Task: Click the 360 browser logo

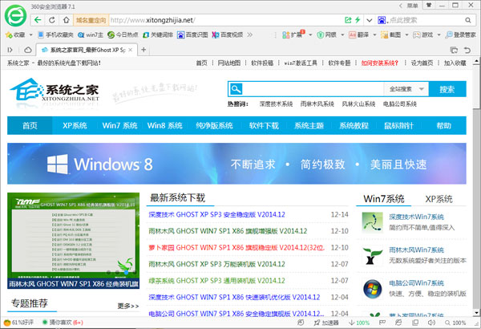Action: pos(15,15)
